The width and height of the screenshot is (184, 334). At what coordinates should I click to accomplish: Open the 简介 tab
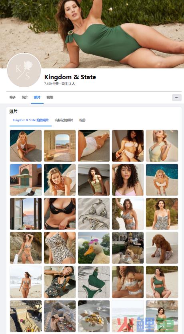25,97
